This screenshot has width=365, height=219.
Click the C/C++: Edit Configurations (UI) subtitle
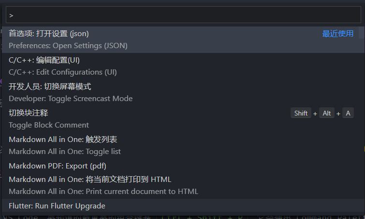[x=63, y=72]
